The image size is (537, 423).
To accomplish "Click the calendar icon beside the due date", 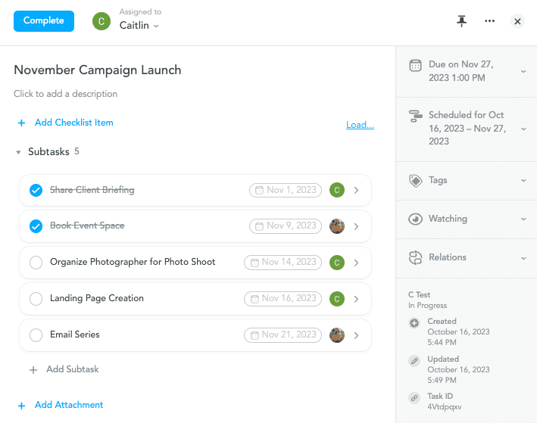I will click(x=415, y=65).
